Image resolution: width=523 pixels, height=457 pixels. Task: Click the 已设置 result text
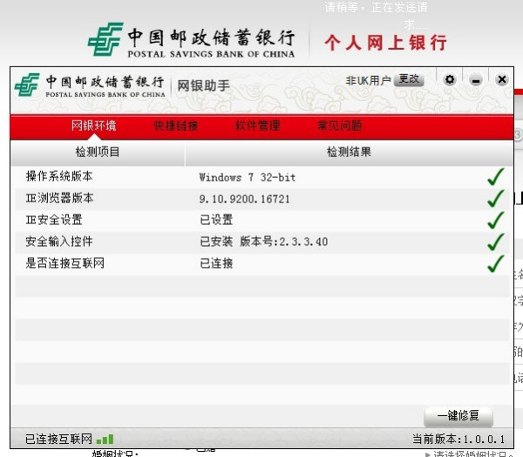click(216, 220)
